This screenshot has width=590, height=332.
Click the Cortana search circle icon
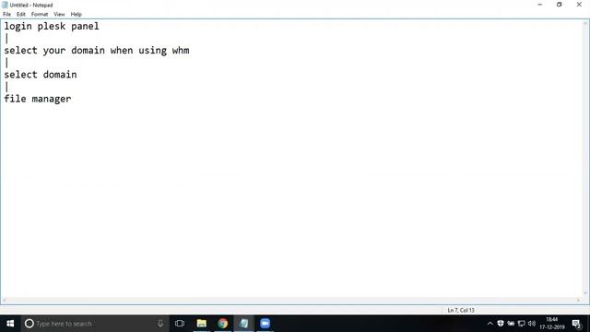29,324
